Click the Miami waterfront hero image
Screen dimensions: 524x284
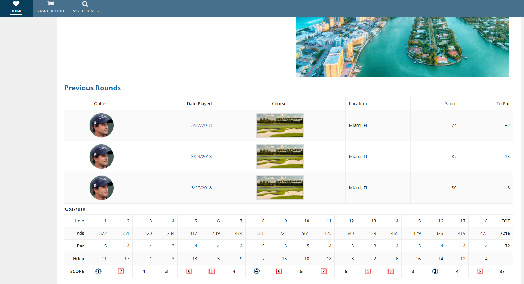(x=402, y=46)
